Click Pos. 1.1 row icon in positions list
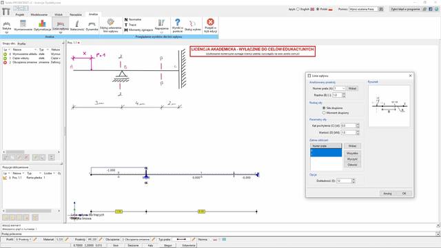This screenshot has width=441, height=248. [x=5, y=178]
